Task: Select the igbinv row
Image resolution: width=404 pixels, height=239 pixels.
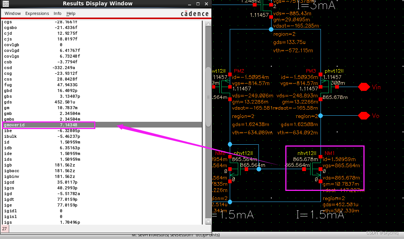Action: pyautogui.click(x=102, y=176)
